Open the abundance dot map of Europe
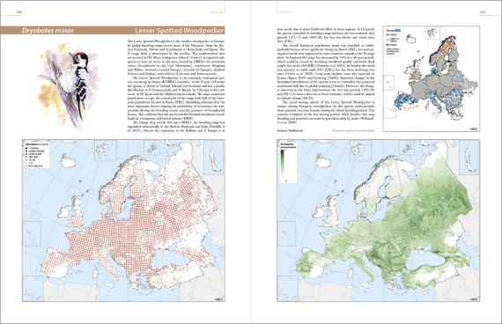Viewport: 502px width, 324px height. click(123, 220)
